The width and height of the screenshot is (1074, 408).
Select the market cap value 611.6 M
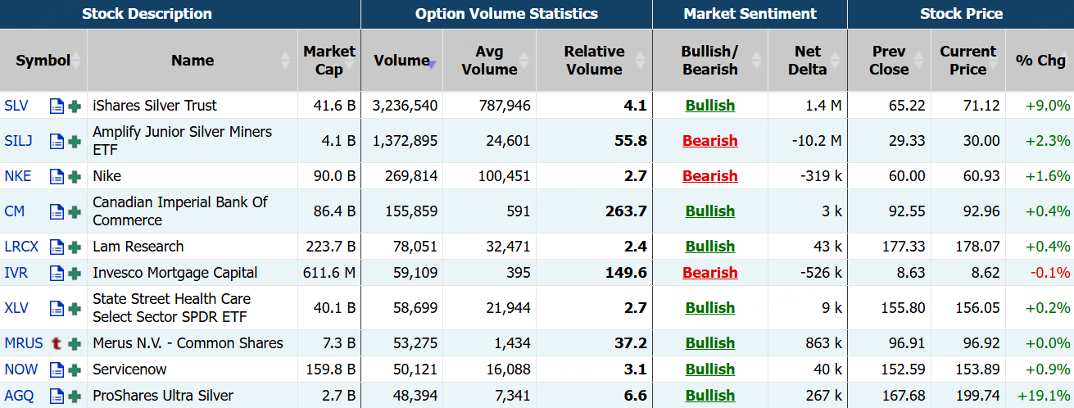328,273
